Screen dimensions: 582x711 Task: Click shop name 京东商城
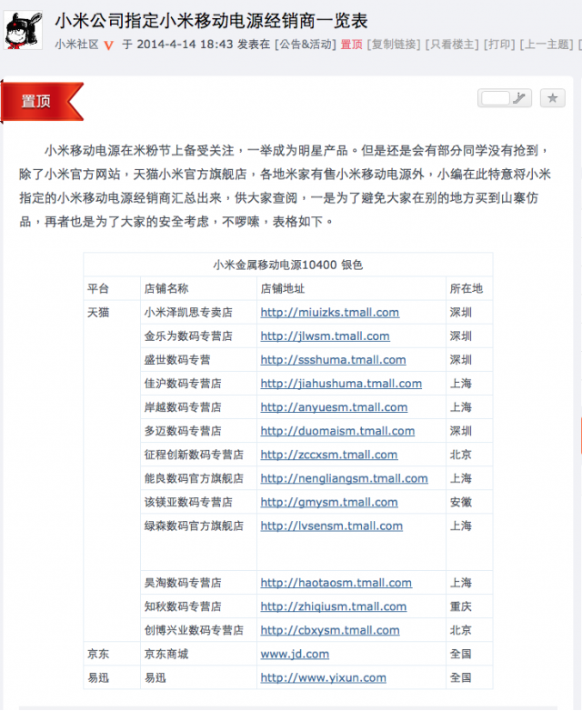click(x=166, y=654)
